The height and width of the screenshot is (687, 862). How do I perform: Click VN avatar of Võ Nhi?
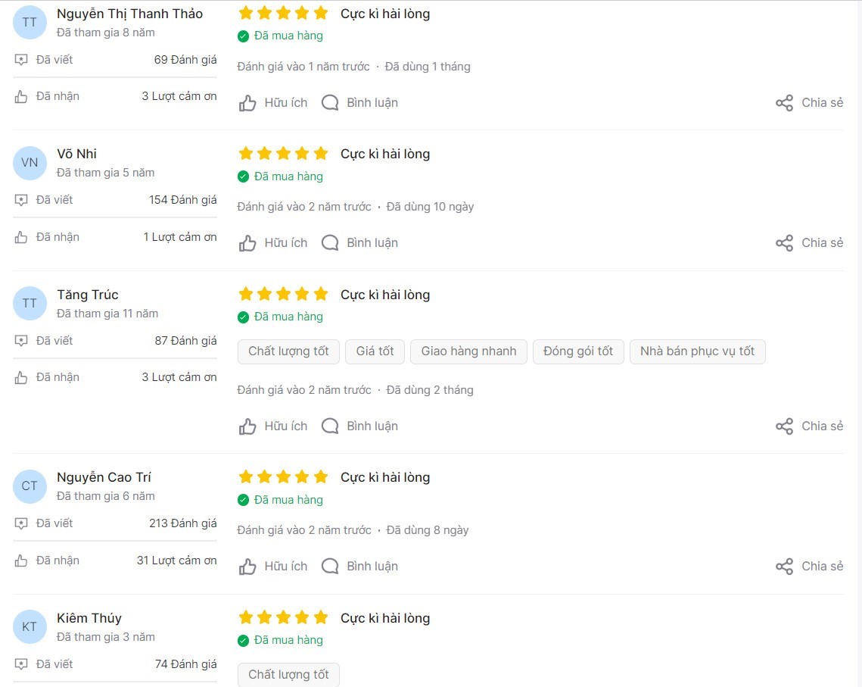point(30,163)
